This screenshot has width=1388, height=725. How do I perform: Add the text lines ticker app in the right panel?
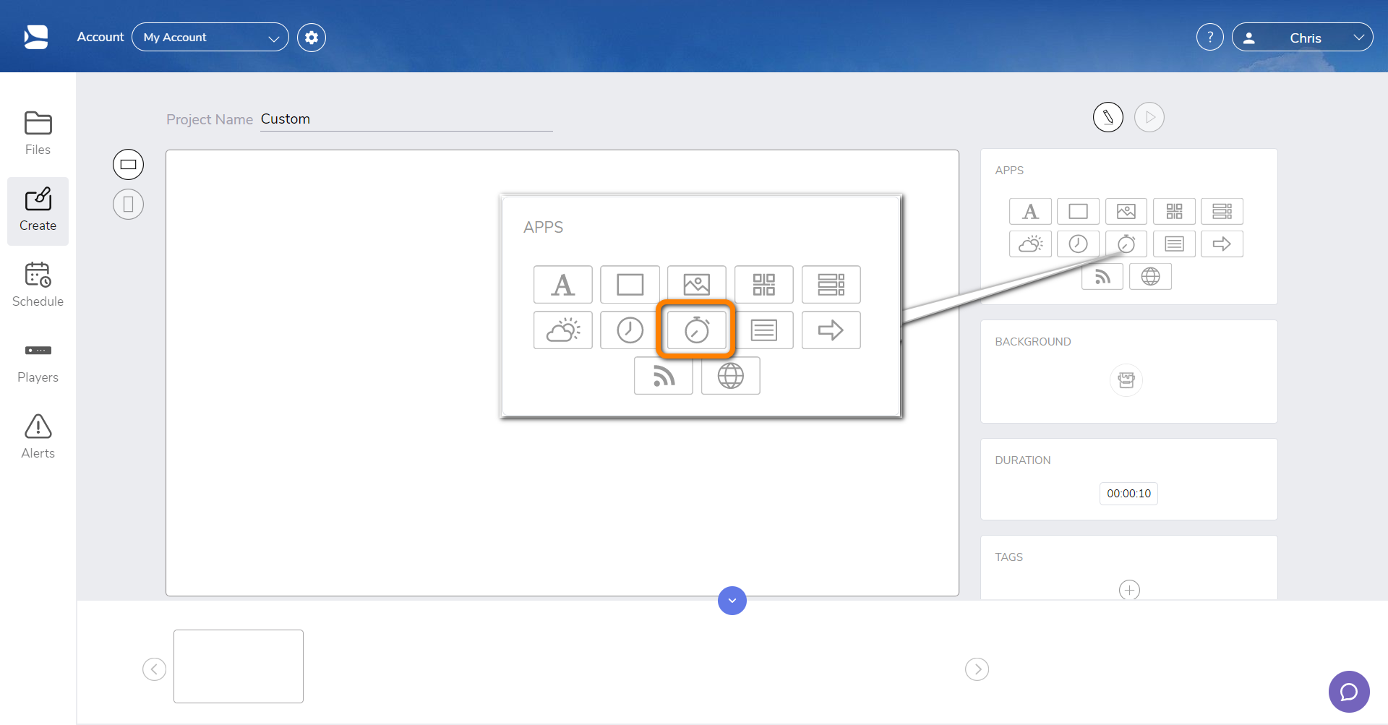1174,244
